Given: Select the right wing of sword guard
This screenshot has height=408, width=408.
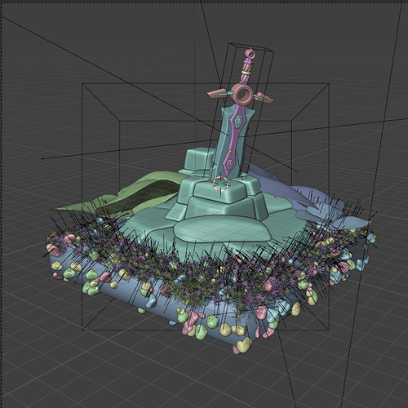Looking at the screenshot, I should point(264,98).
